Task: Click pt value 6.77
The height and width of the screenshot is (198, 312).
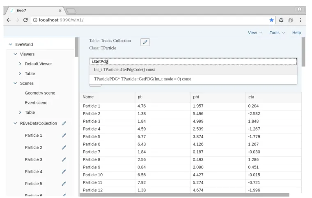Action: [x=142, y=137]
